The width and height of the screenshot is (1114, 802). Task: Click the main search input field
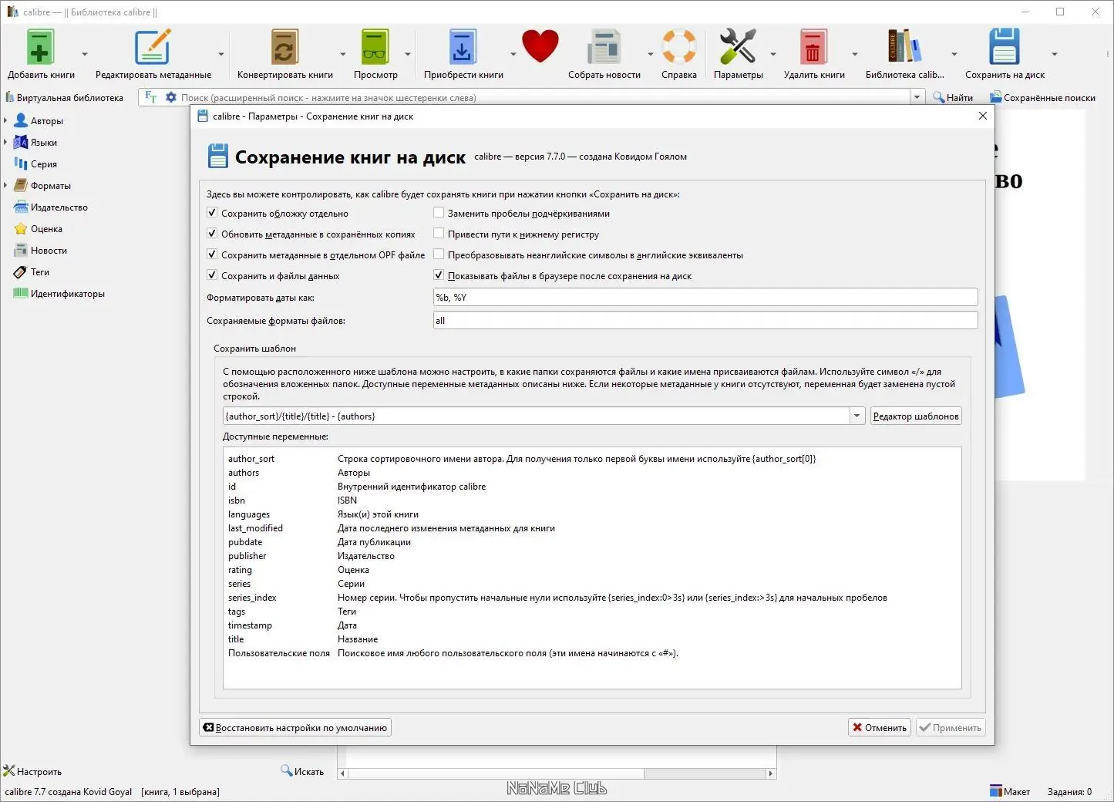(544, 97)
